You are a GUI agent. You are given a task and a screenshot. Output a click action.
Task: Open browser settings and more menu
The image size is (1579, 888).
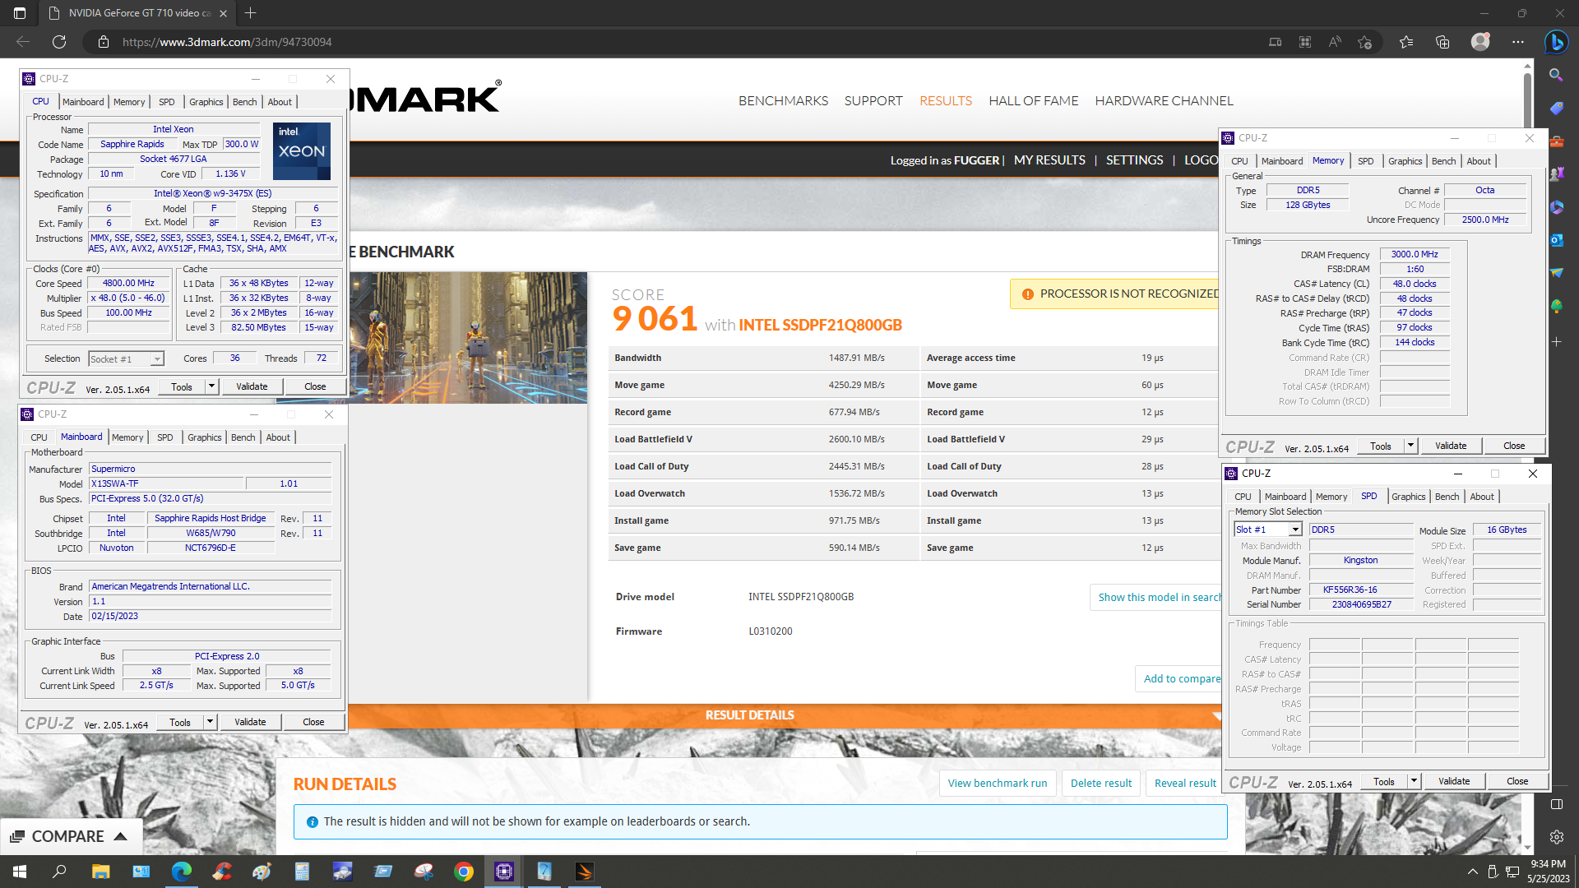[1518, 42]
